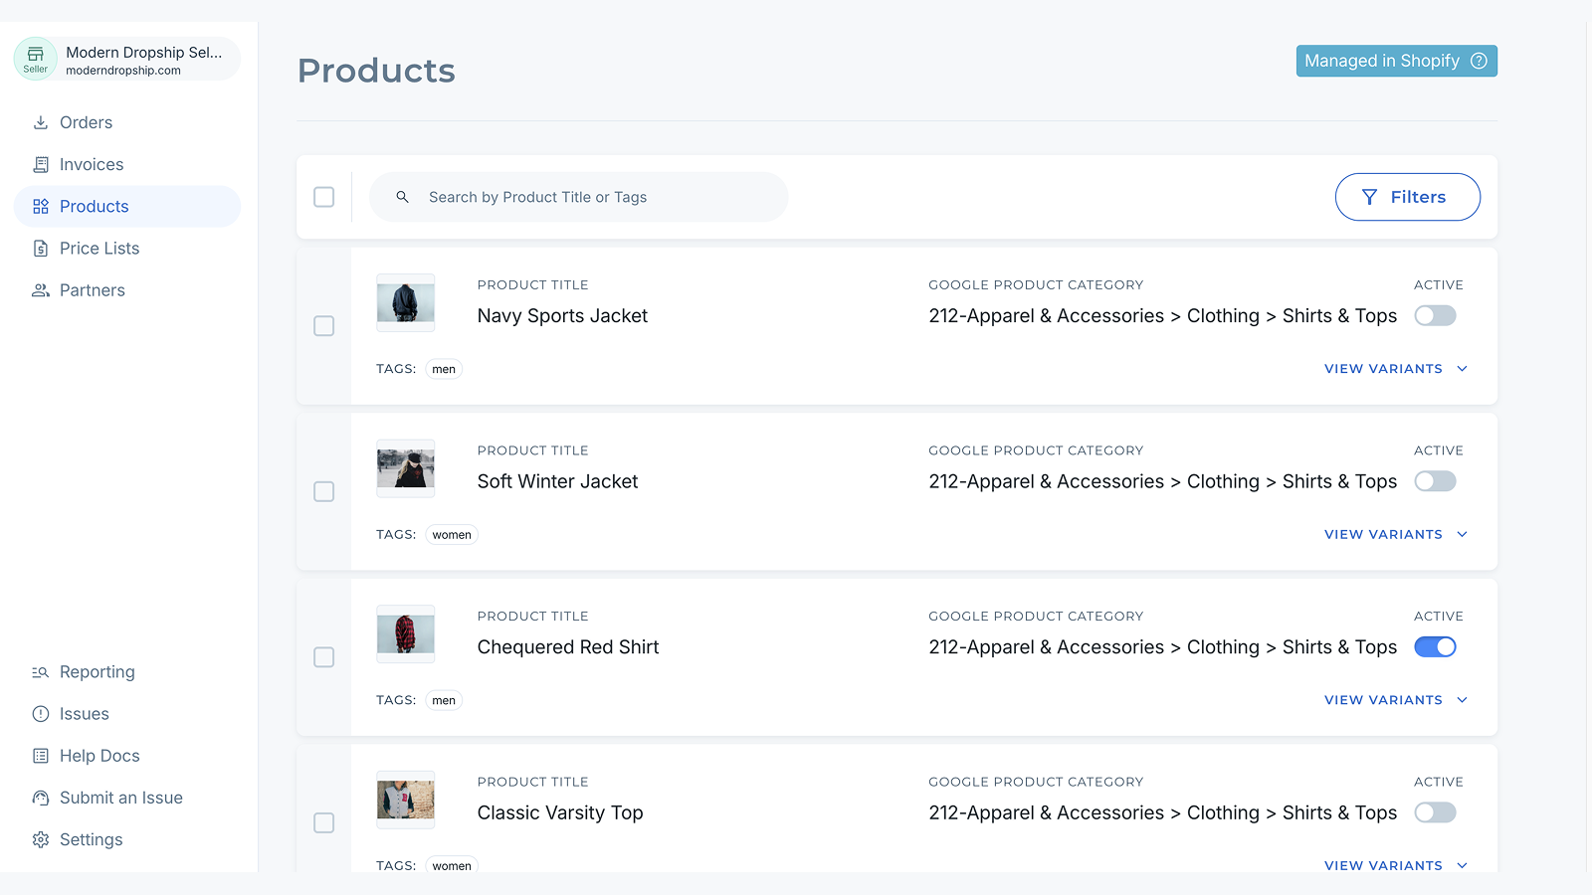Click the Partners people icon

41,290
